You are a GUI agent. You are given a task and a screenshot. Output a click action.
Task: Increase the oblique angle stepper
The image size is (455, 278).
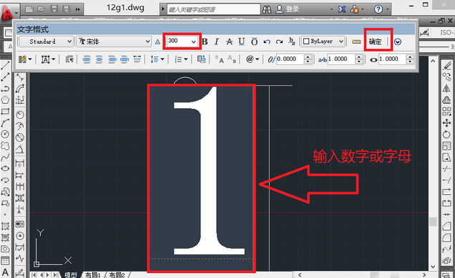pos(308,57)
